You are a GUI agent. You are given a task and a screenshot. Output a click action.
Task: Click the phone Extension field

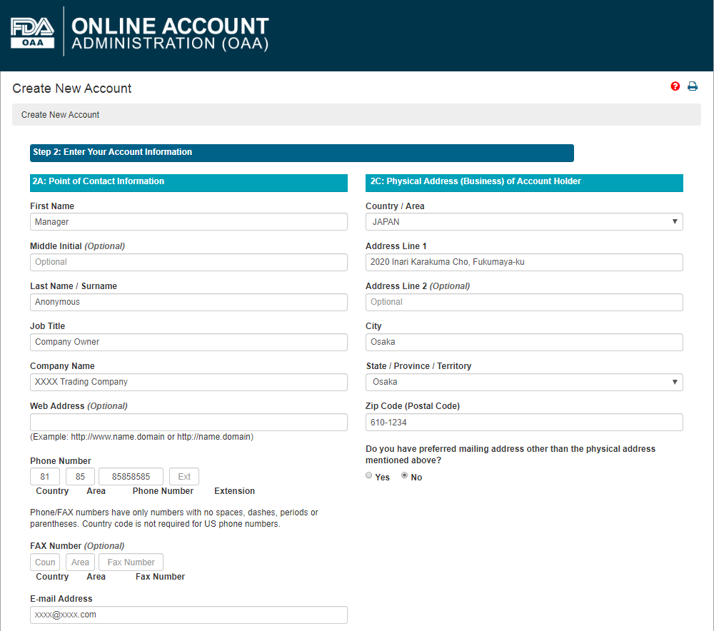184,477
